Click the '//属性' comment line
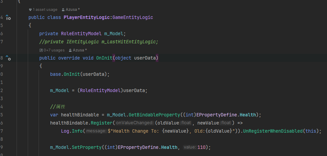Image resolution: width=327 pixels, height=156 pixels. click(x=58, y=107)
